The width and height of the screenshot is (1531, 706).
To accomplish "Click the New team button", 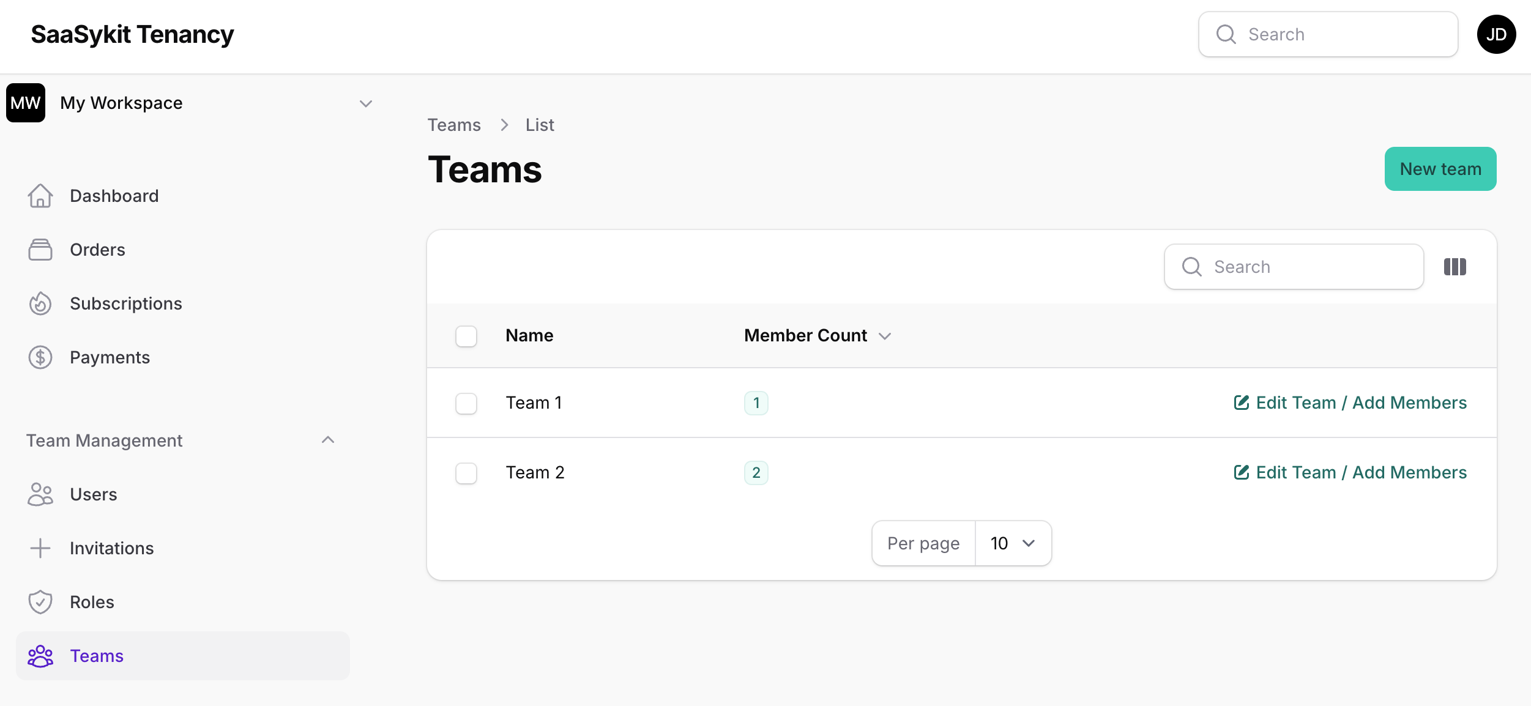I will (x=1440, y=169).
